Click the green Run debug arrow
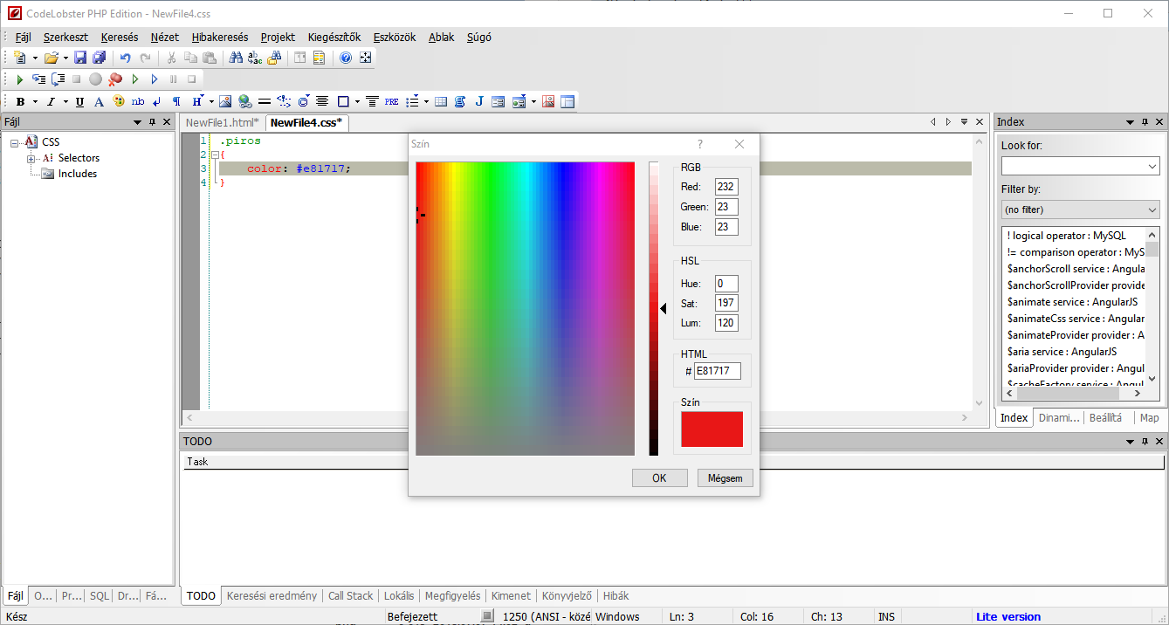This screenshot has width=1169, height=625. coord(20,79)
